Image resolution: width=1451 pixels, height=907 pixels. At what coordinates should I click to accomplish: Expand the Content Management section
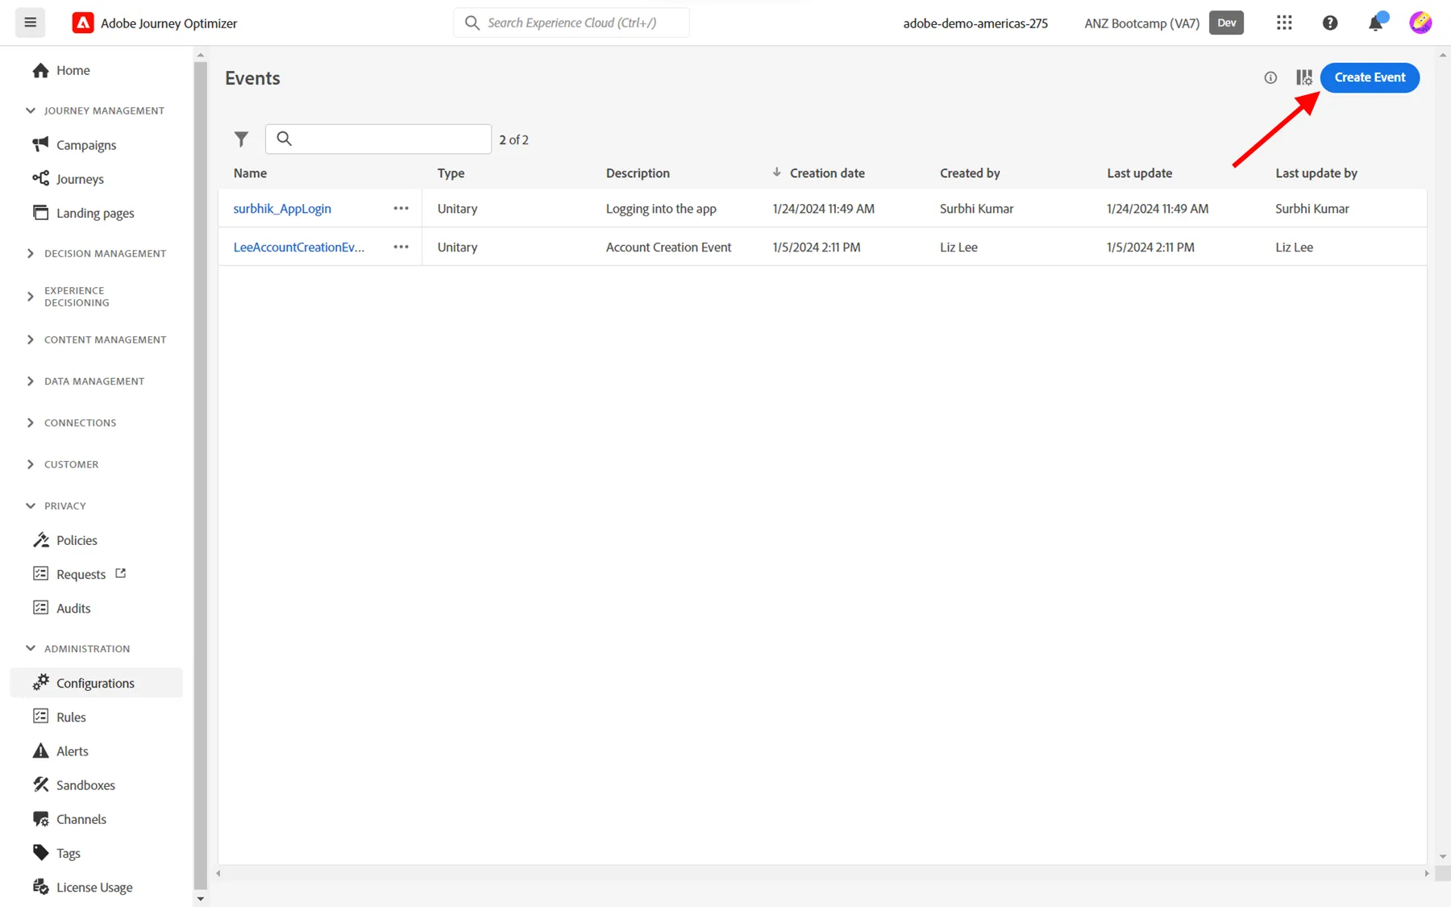coord(96,339)
